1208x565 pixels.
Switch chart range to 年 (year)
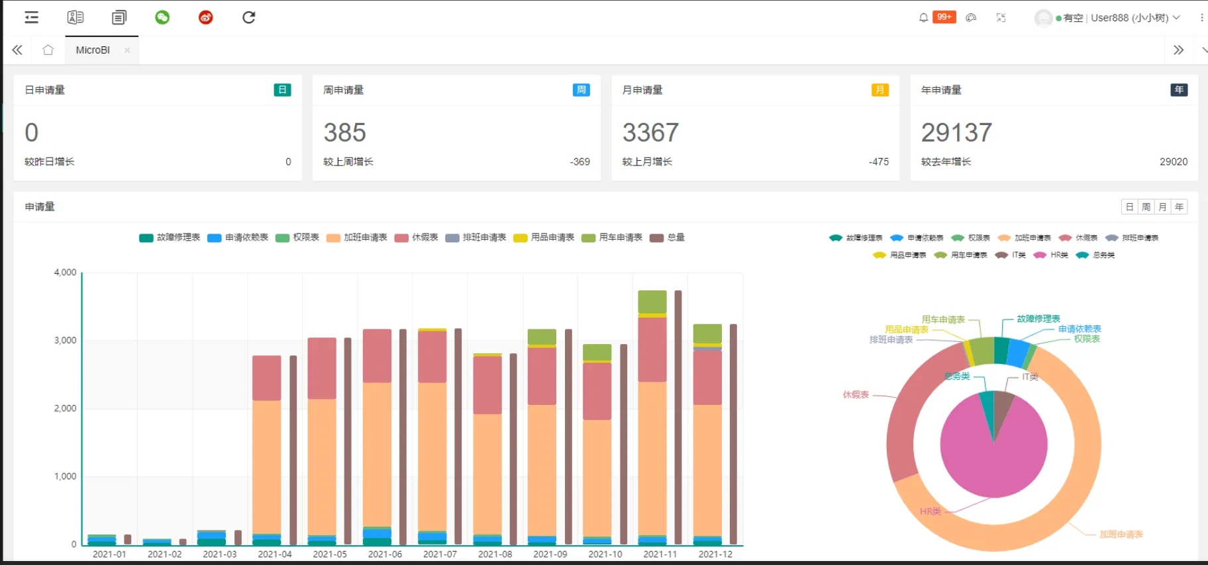point(1179,207)
